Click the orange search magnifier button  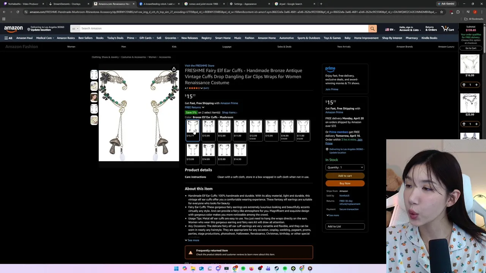(x=372, y=28)
